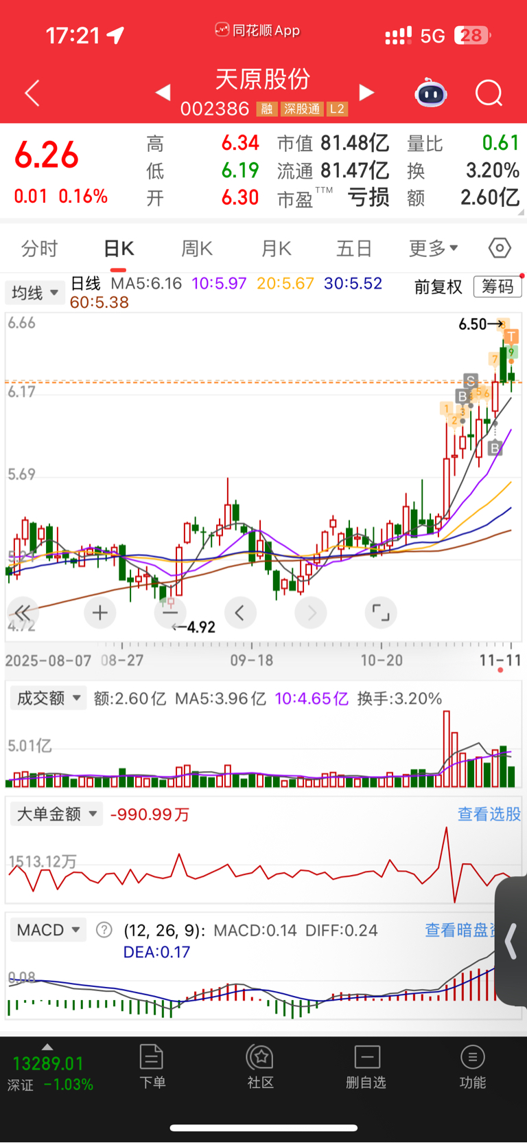Open the robot assistant icon
The height and width of the screenshot is (1143, 527).
[431, 93]
